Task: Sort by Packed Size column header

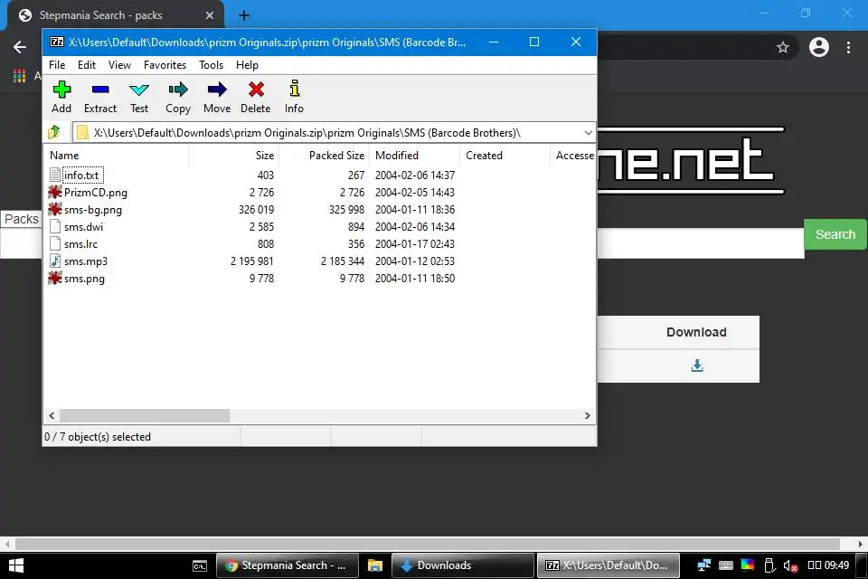Action: click(324, 156)
